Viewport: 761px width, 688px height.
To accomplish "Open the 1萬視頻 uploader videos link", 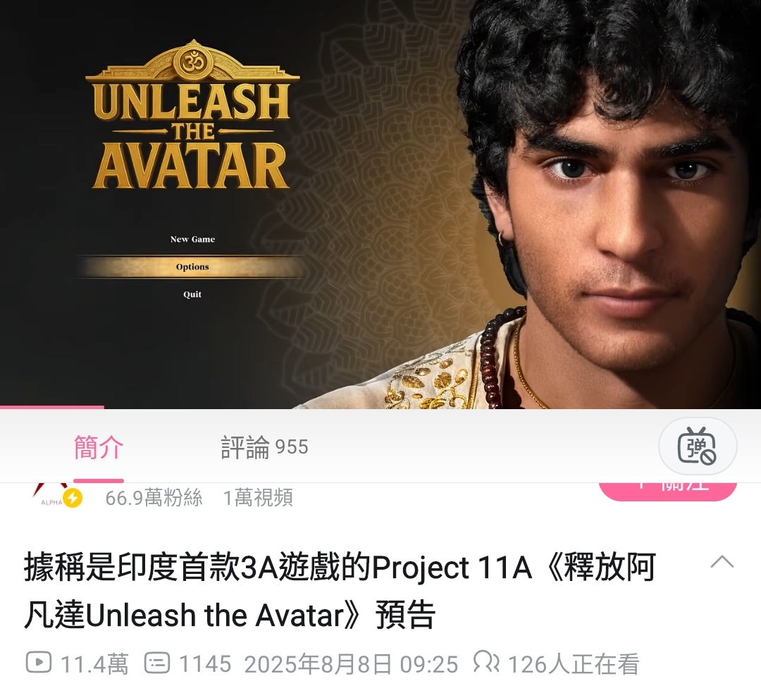I will [258, 498].
